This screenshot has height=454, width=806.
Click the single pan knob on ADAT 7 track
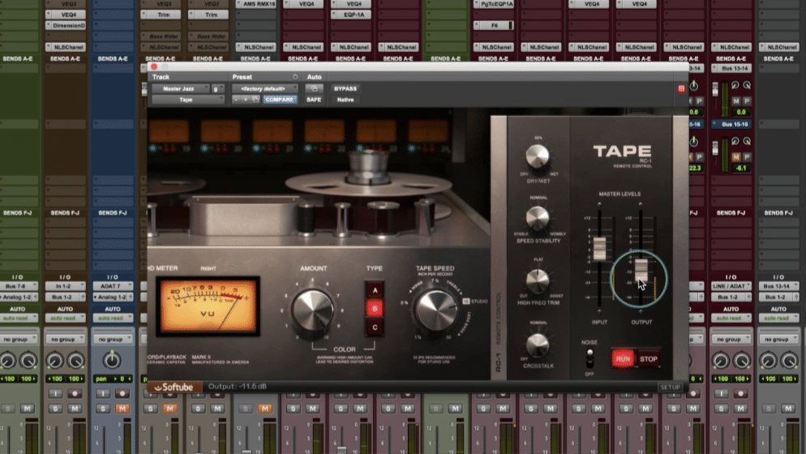[112, 360]
